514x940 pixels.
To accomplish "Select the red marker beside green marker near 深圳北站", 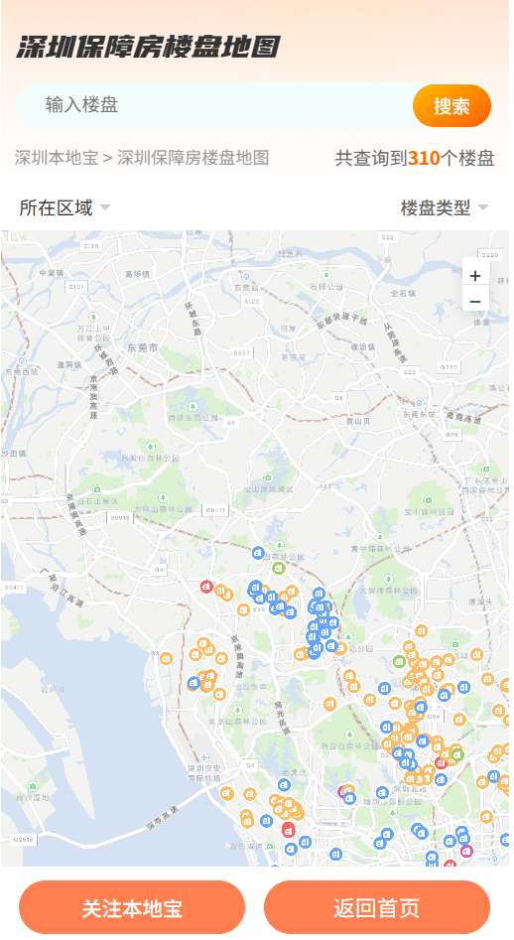I will (x=442, y=762).
